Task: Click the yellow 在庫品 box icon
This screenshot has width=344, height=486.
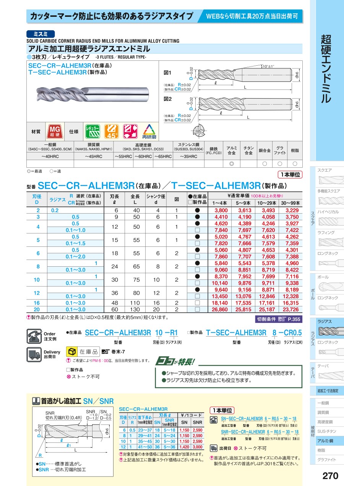Action: pos(71,352)
